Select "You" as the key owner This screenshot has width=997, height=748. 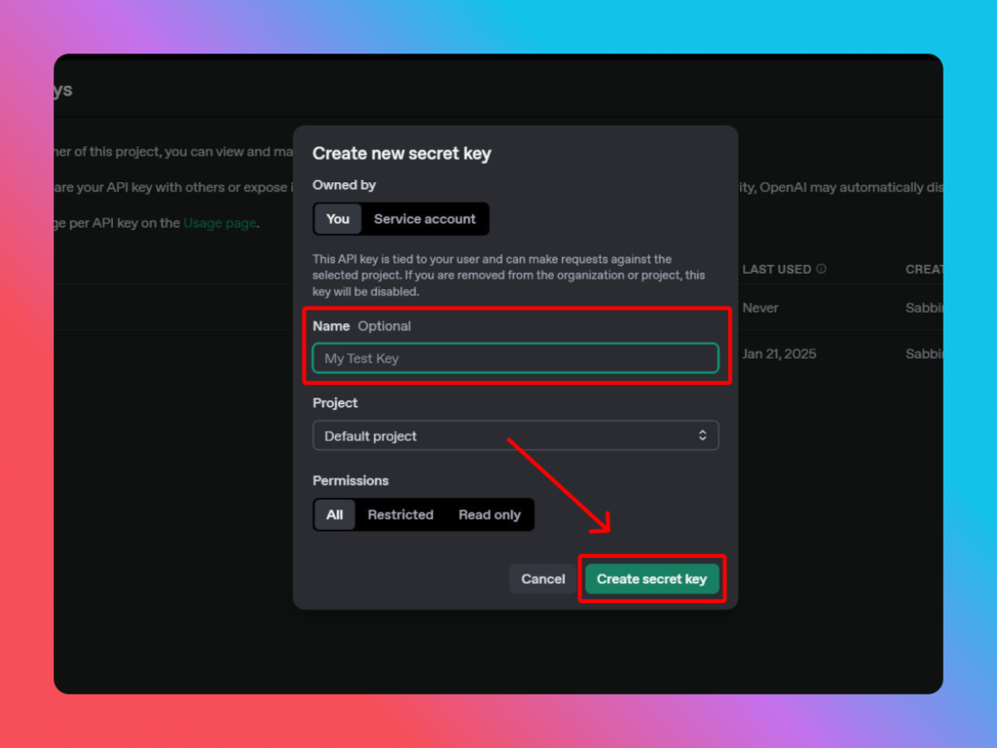338,219
